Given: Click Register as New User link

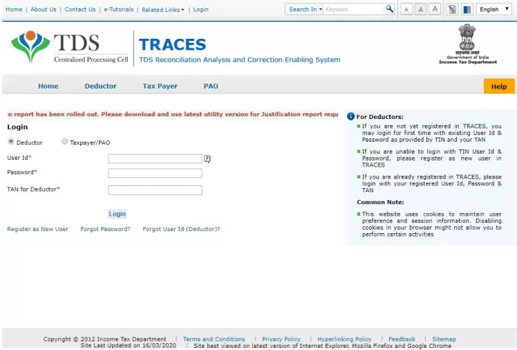Looking at the screenshot, I should (37, 229).
